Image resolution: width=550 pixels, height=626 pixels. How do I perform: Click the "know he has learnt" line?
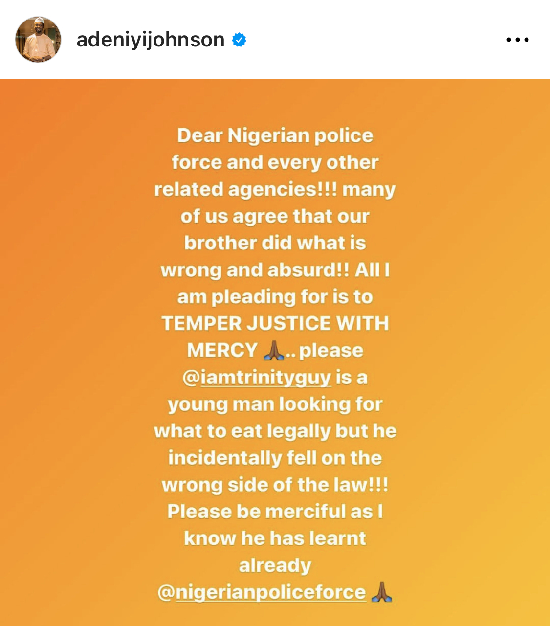coord(275,538)
